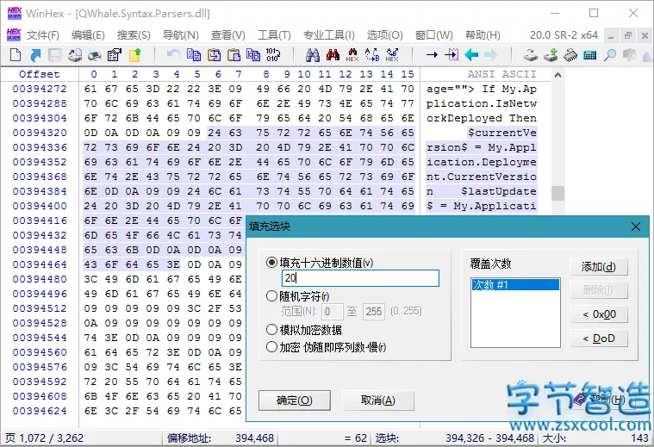Click the ASCII text 'plication.IsNetw'
This screenshot has width=654, height=447.
click(x=482, y=103)
